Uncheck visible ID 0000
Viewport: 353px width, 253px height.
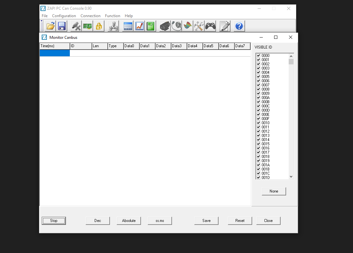[259, 55]
